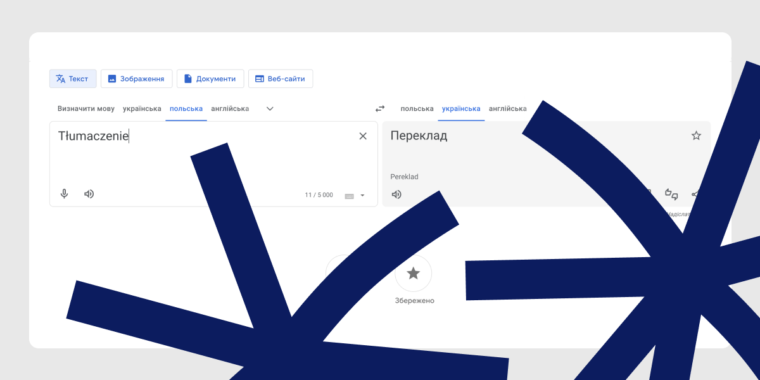
Task: Open the virtual keyboard icon
Action: [349, 196]
